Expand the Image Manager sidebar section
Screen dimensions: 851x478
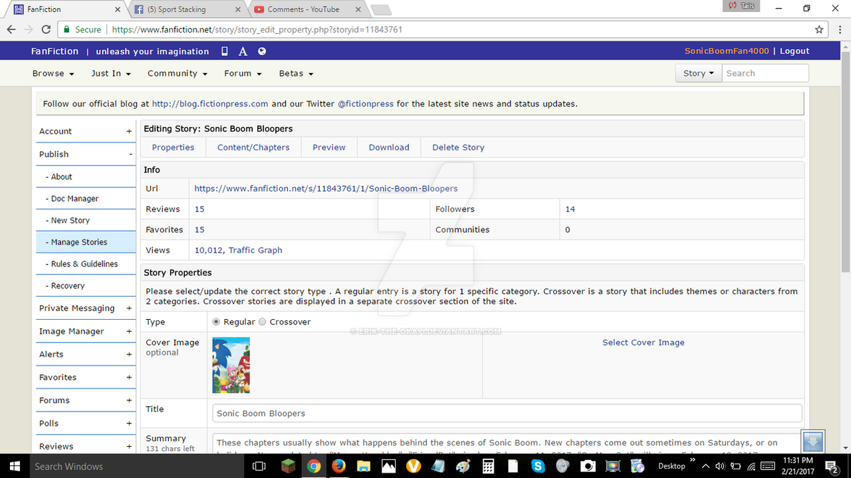coord(85,331)
